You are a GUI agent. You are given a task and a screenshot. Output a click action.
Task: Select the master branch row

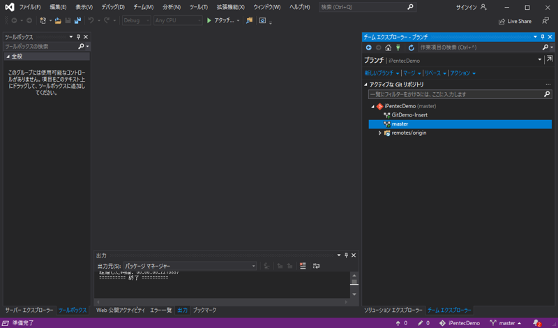460,124
